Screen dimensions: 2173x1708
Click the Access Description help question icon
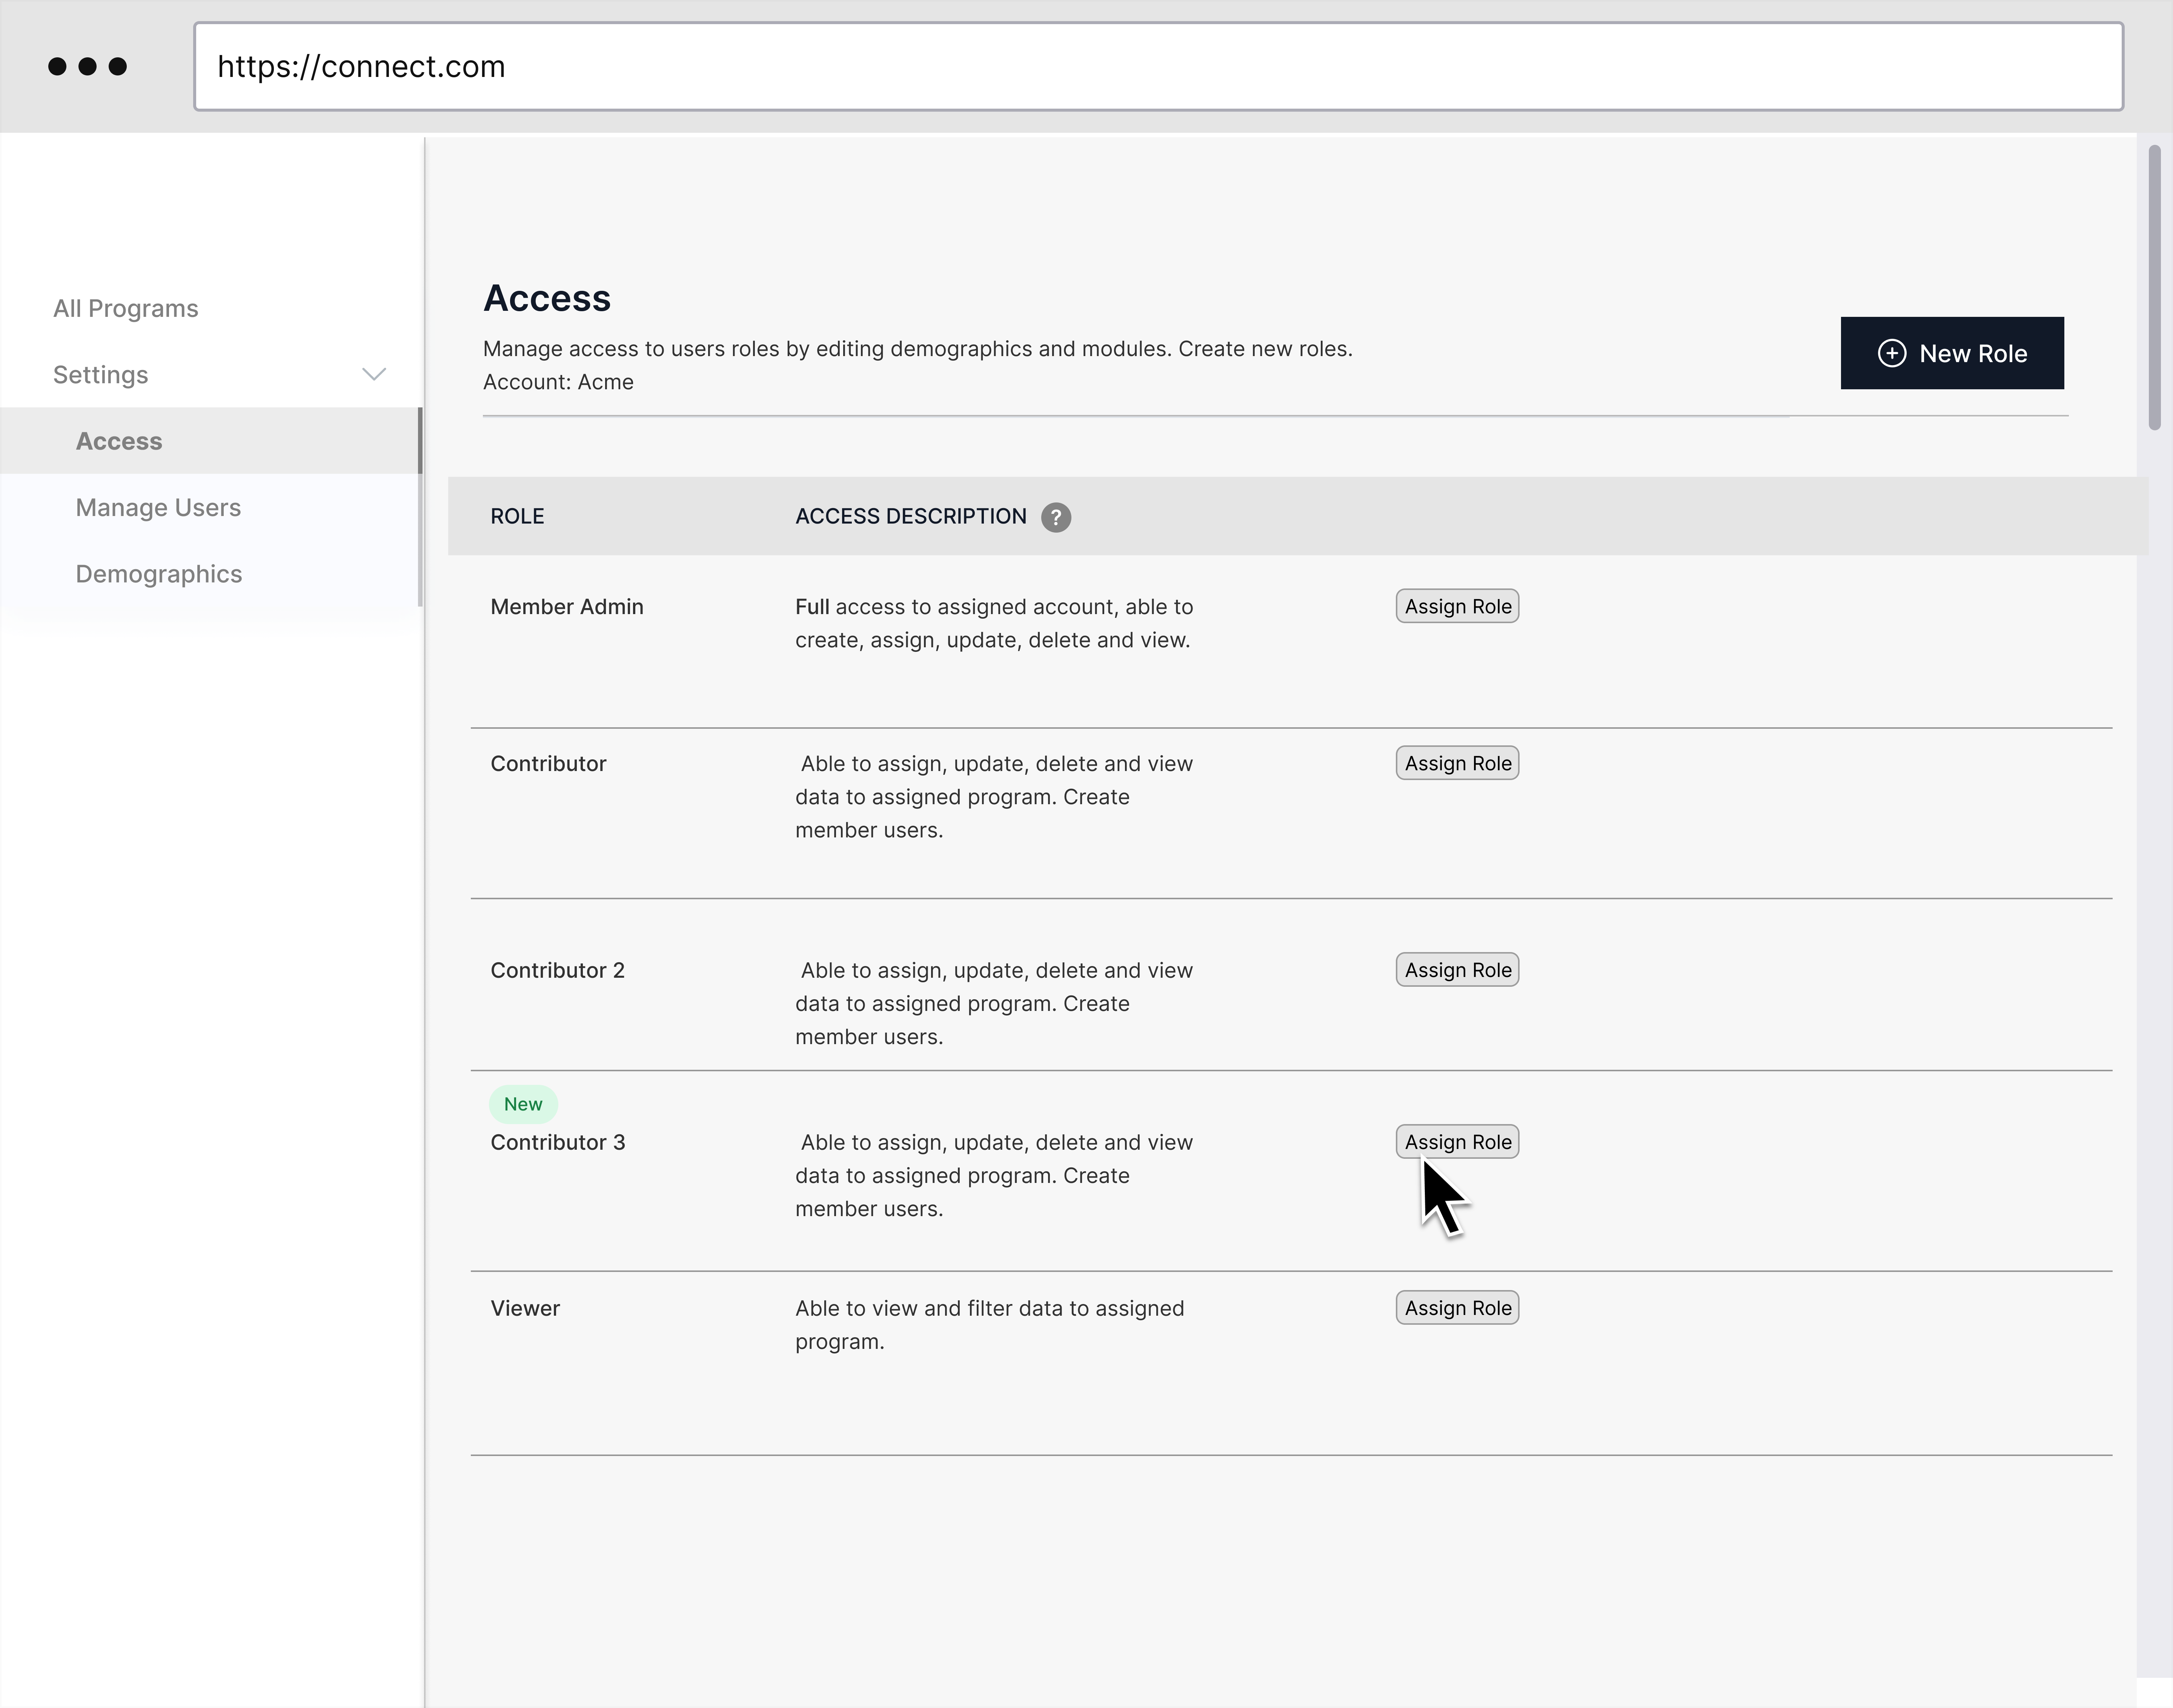[x=1055, y=517]
